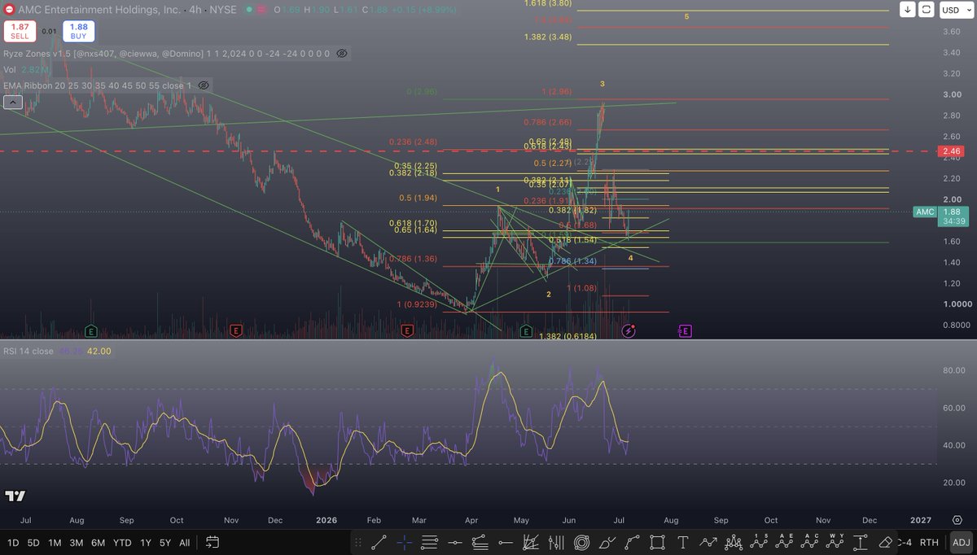The width and height of the screenshot is (977, 555).
Task: Click the 1.88 BUY button
Action: click(x=79, y=32)
